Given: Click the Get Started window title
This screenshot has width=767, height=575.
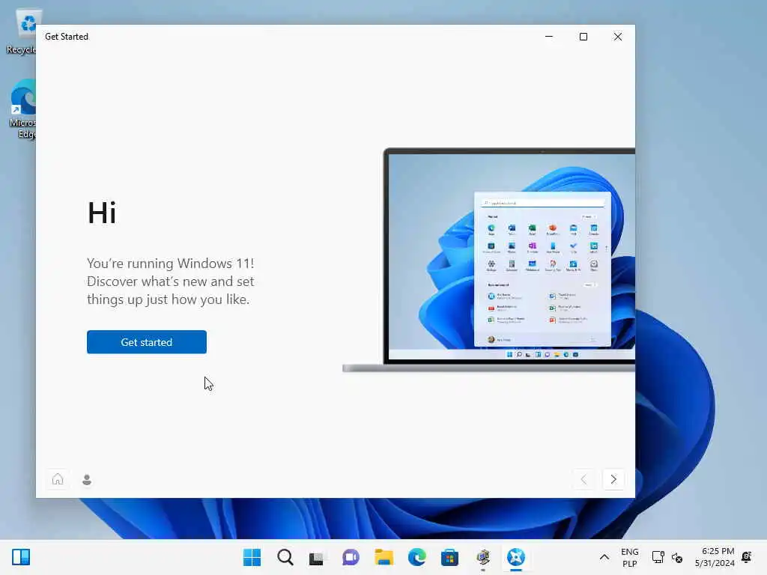Looking at the screenshot, I should (x=67, y=37).
